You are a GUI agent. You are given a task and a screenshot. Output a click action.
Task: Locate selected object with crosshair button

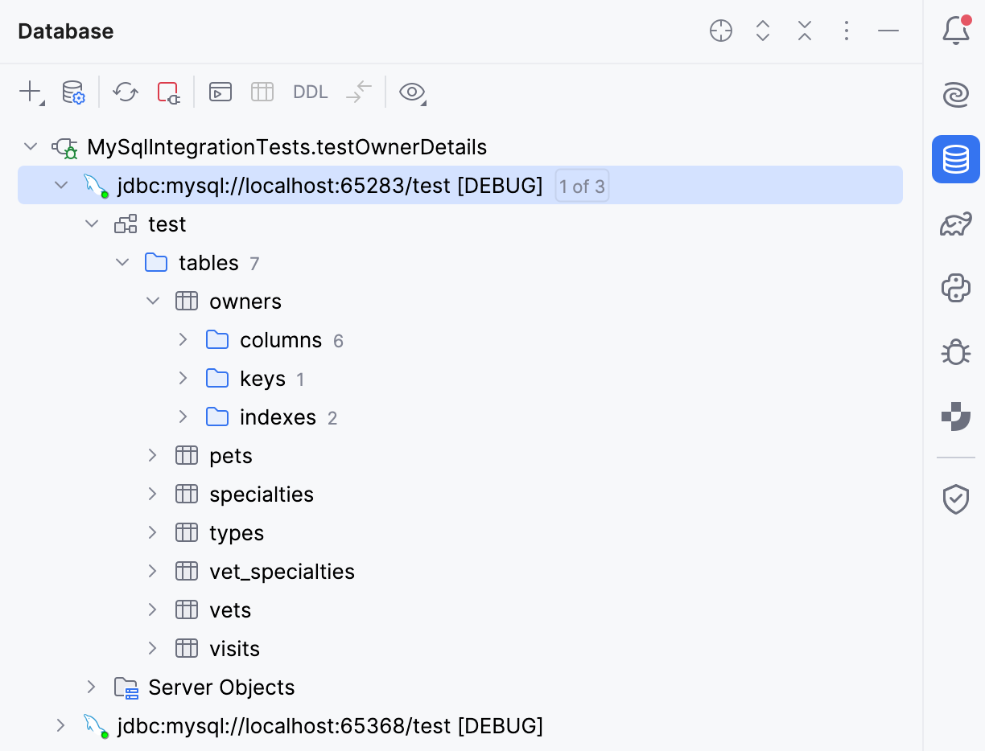point(720,31)
